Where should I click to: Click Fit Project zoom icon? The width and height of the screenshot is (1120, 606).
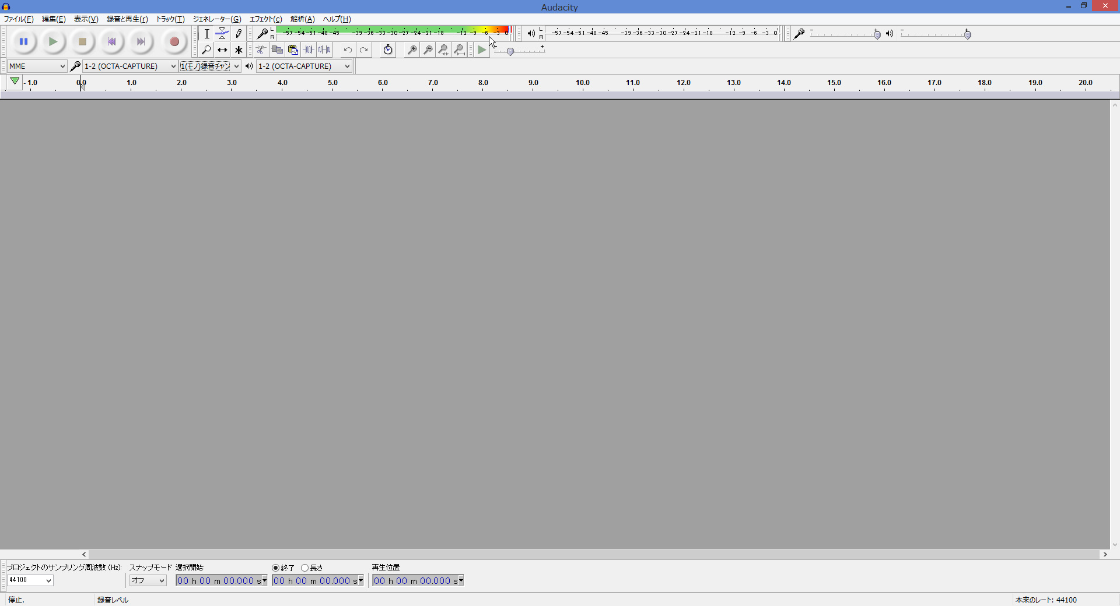(x=459, y=50)
